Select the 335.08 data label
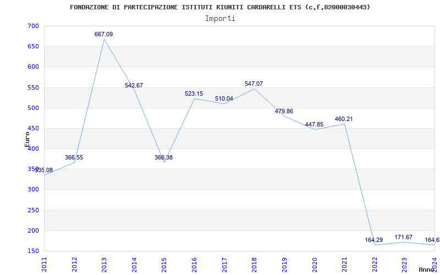Image resolution: width=440 pixels, height=275 pixels. (x=43, y=170)
